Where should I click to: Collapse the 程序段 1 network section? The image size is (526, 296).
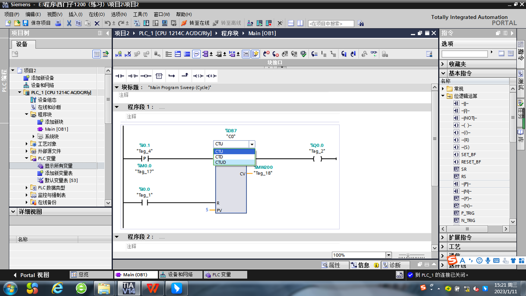(117, 107)
